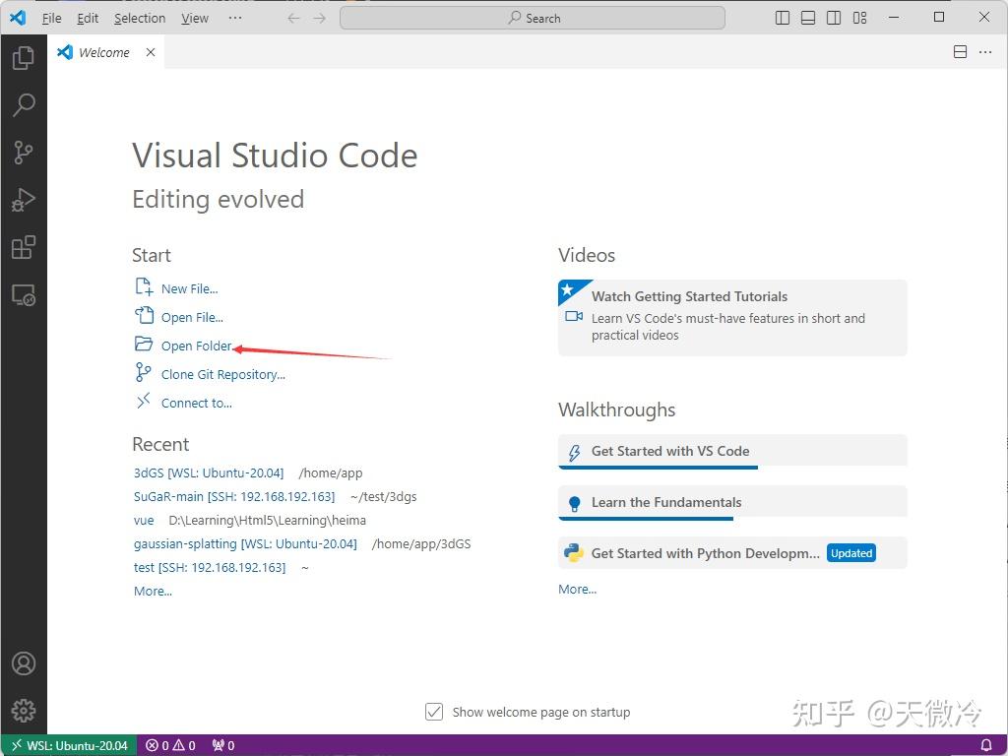This screenshot has width=1008, height=756.
Task: Open the Extensions view icon
Action: [24, 247]
